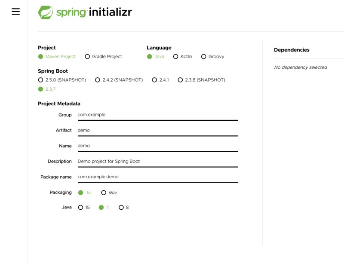Click the Dependencies heading
The image size is (344, 263).
click(292, 50)
